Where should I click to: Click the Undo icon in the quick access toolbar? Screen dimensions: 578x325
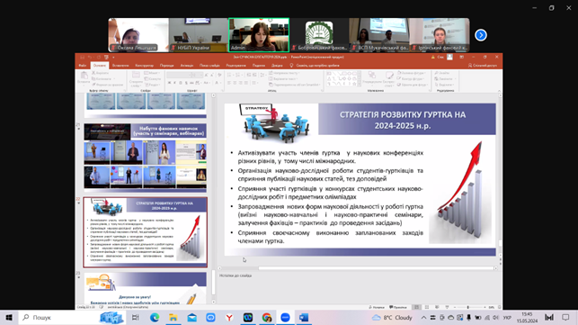pos(90,58)
